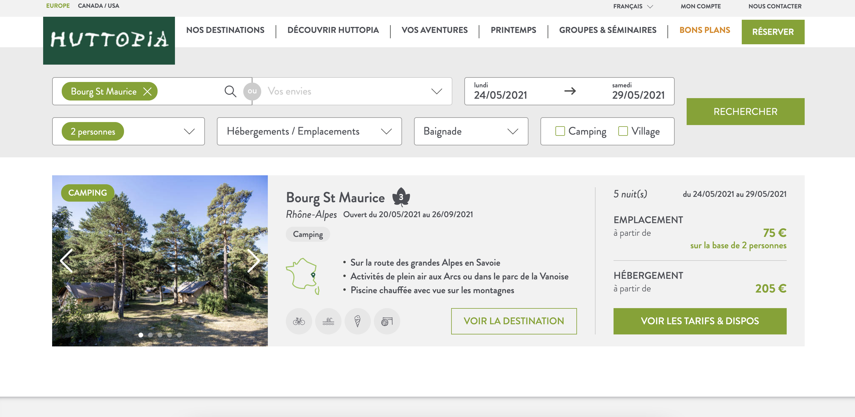Viewport: 855px width, 417px height.
Task: Open the Bons Plans menu item
Action: point(705,30)
